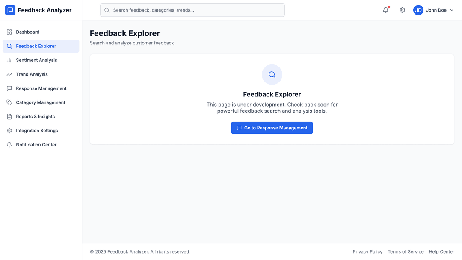Expand the John Doe account dropdown chevron

click(x=452, y=10)
